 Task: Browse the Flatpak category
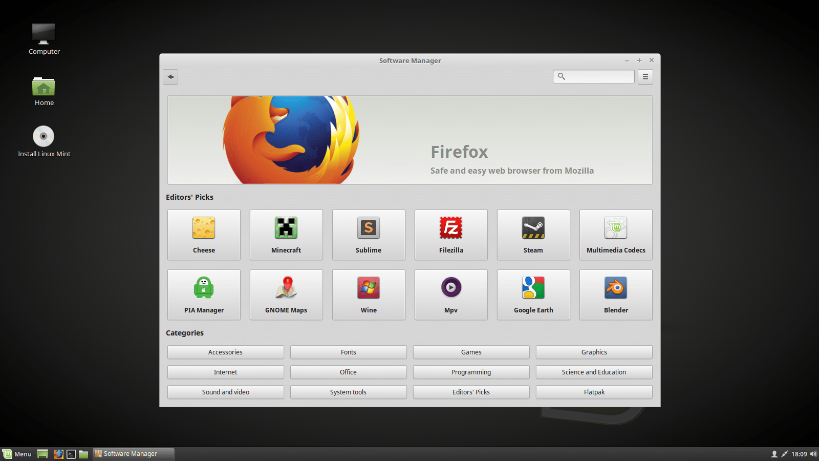(x=594, y=392)
